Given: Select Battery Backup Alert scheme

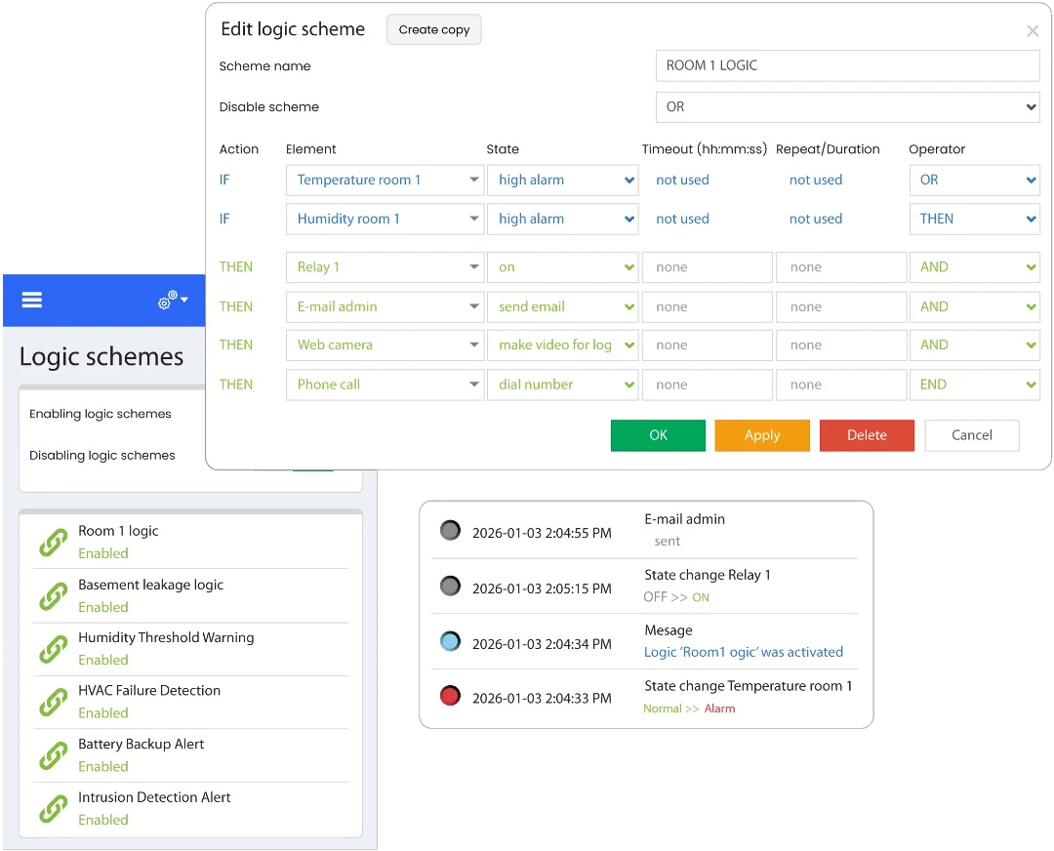Looking at the screenshot, I should coord(191,755).
